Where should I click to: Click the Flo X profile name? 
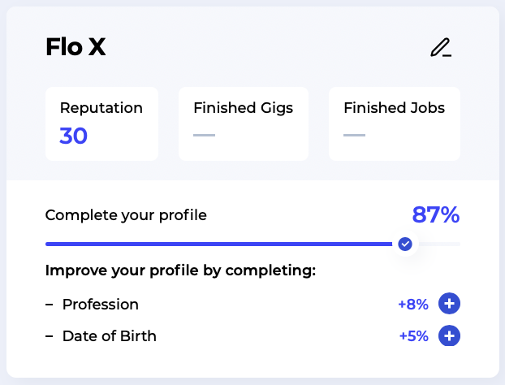coord(76,47)
